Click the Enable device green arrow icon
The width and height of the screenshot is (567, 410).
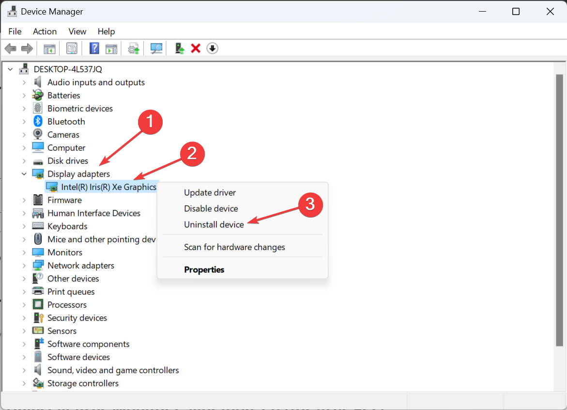point(179,48)
